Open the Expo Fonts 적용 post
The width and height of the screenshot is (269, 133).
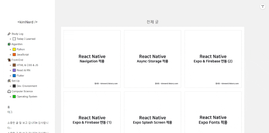click(213, 112)
